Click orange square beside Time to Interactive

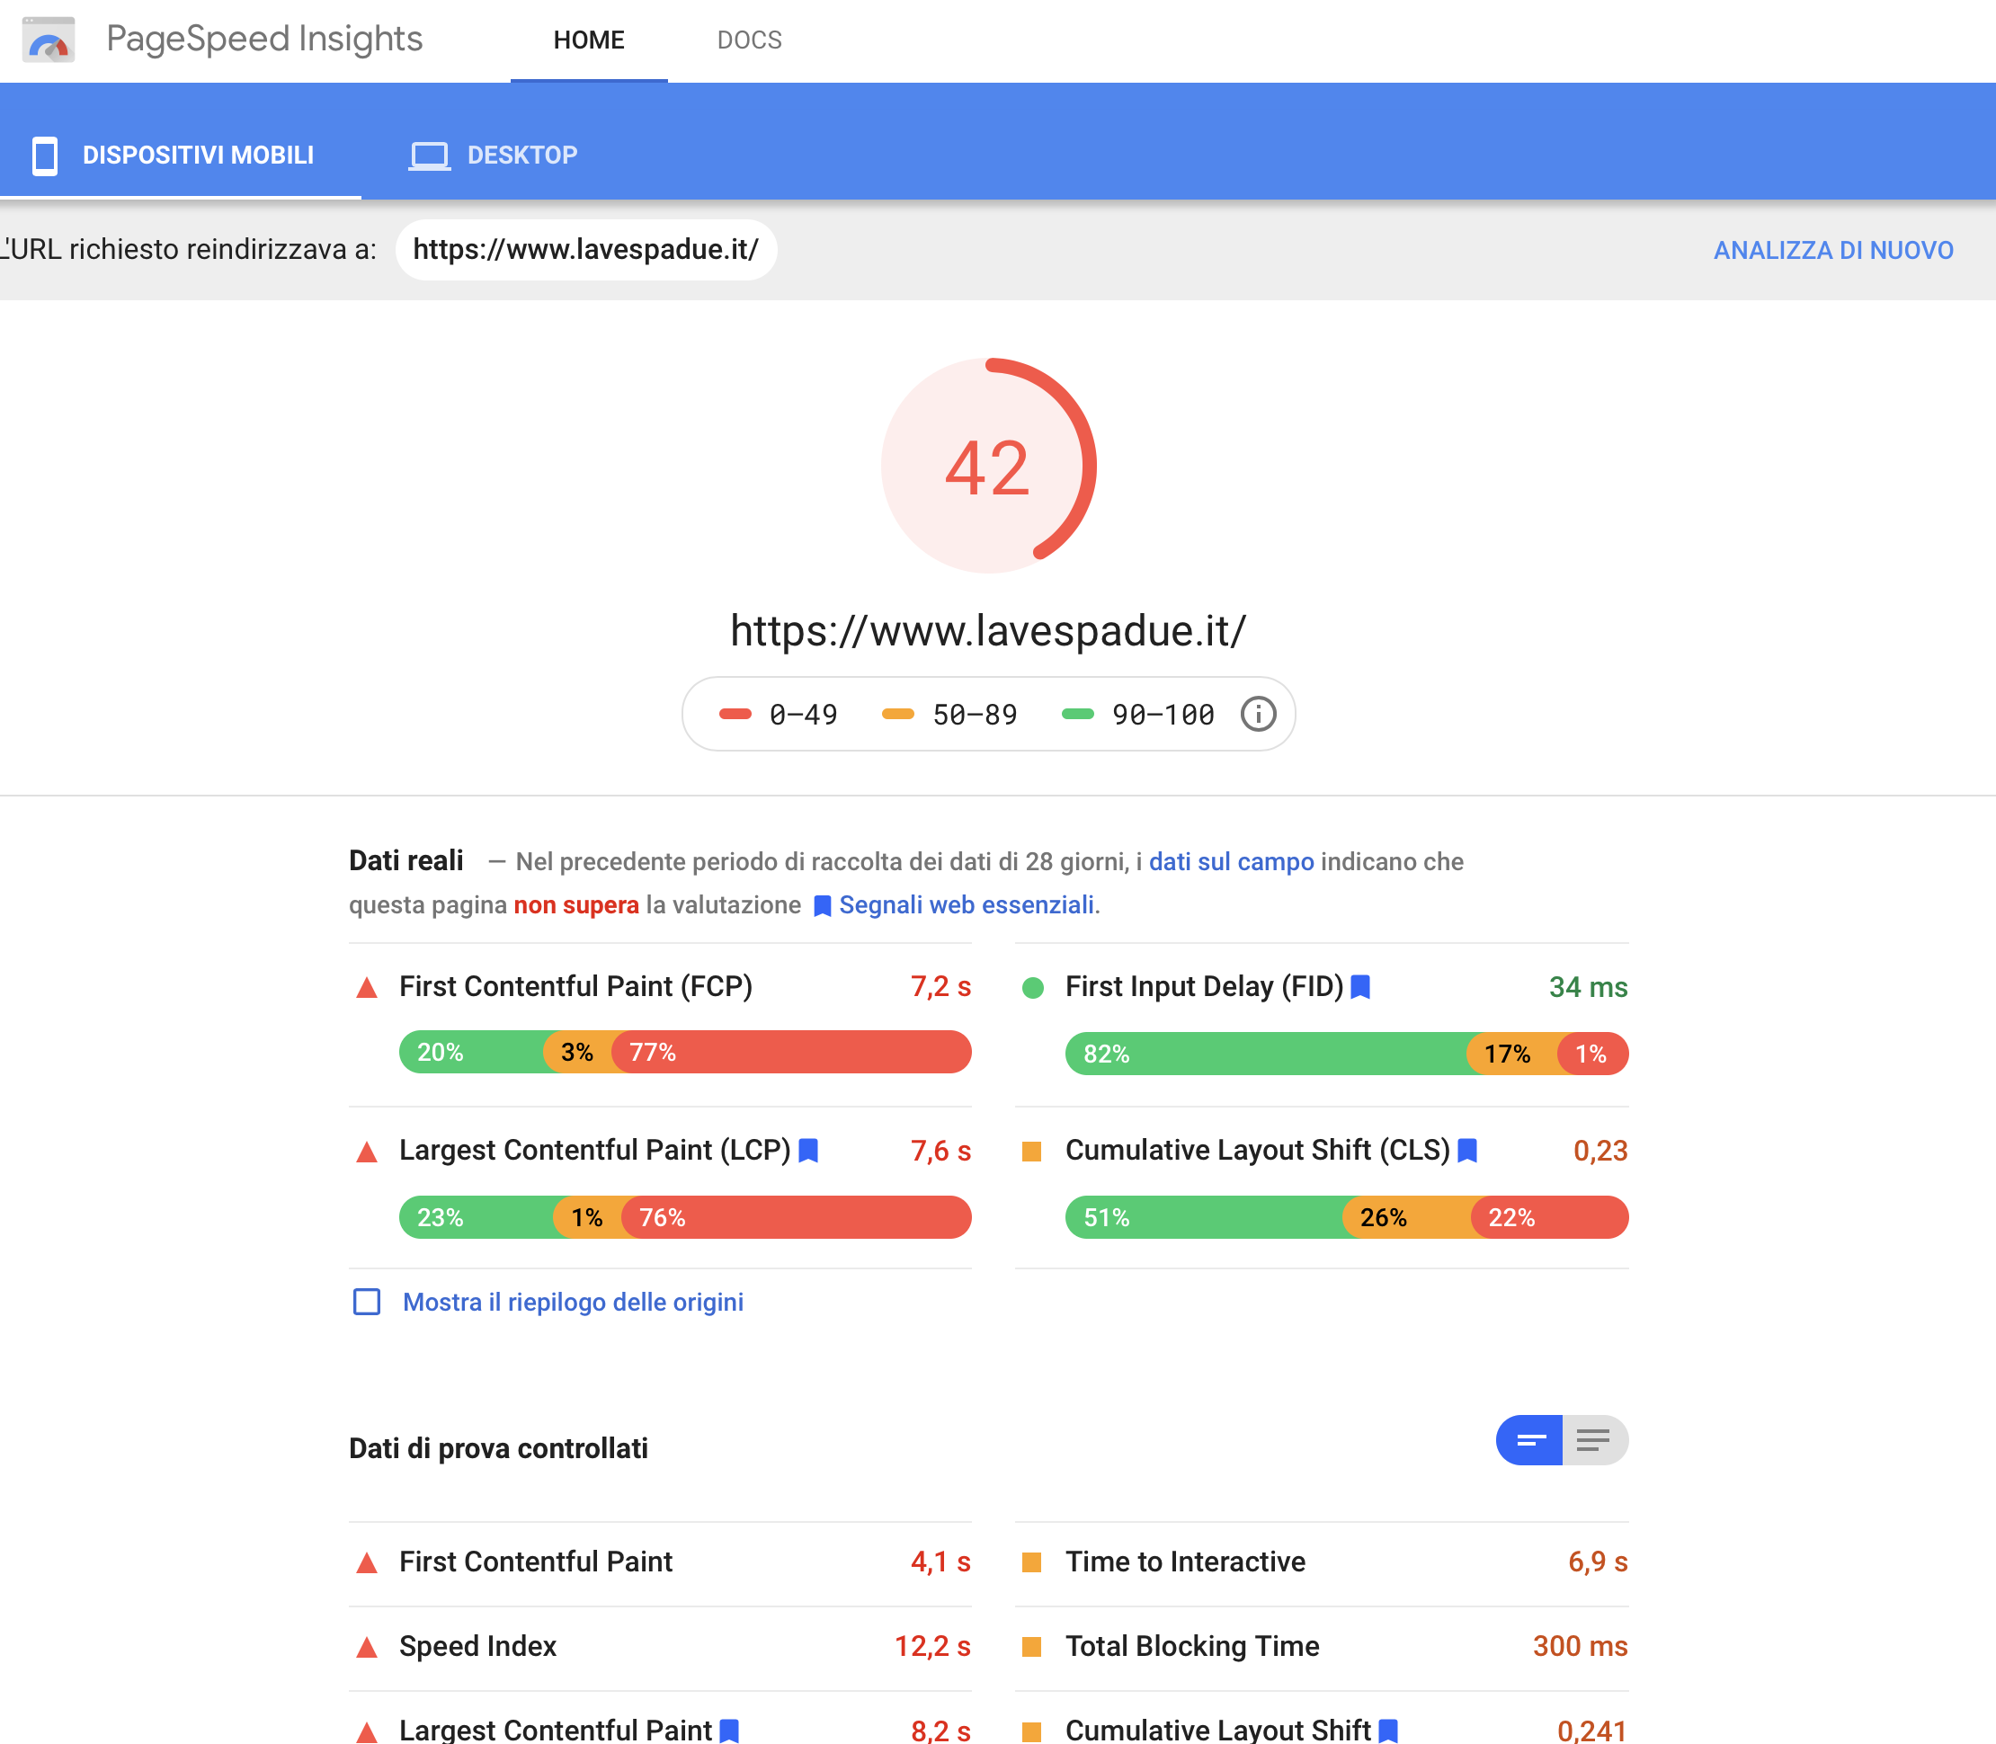pos(1031,1563)
